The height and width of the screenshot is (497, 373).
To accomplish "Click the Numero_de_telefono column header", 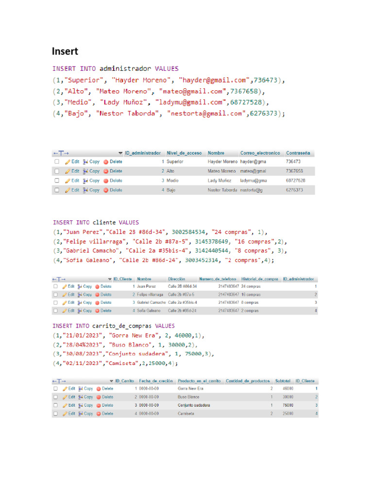I will pyautogui.click(x=218, y=279).
